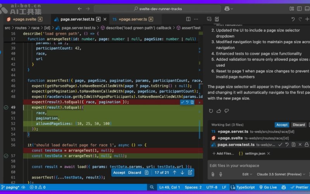Click test passed checkmark on line 49
310x194 pixels.
(x=6, y=107)
